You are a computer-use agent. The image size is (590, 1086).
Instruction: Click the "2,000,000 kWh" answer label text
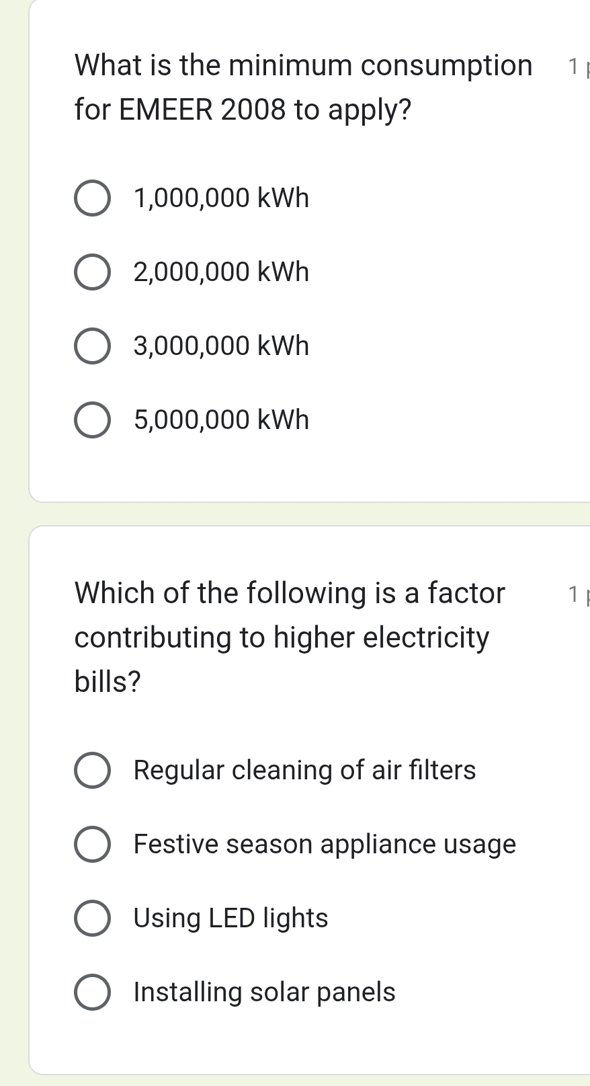(221, 272)
